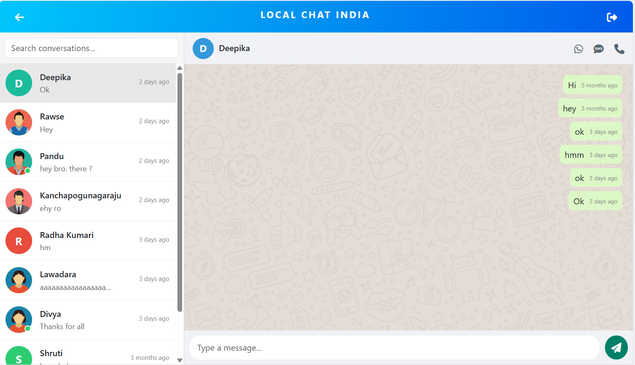Click the Type a message input box
This screenshot has width=635, height=365.
pyautogui.click(x=394, y=348)
